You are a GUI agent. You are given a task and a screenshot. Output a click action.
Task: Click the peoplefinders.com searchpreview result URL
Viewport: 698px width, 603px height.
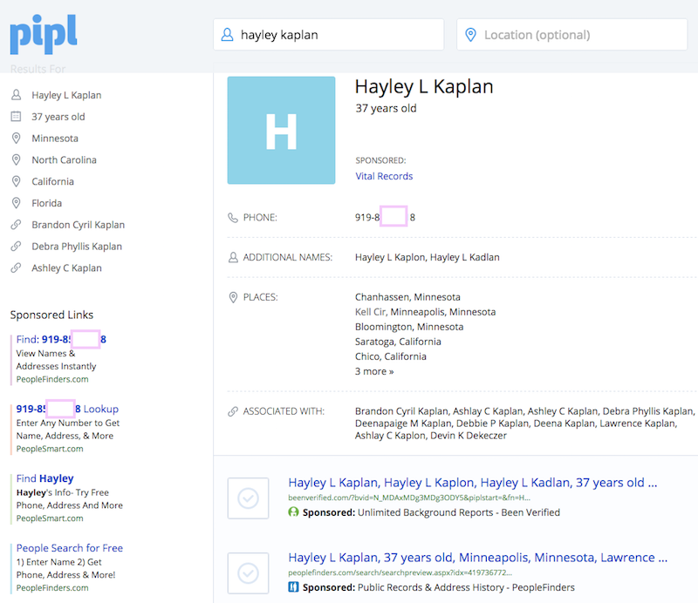click(400, 573)
